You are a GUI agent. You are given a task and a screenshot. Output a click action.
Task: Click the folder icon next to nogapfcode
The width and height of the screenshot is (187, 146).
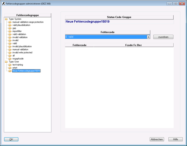click(10, 59)
